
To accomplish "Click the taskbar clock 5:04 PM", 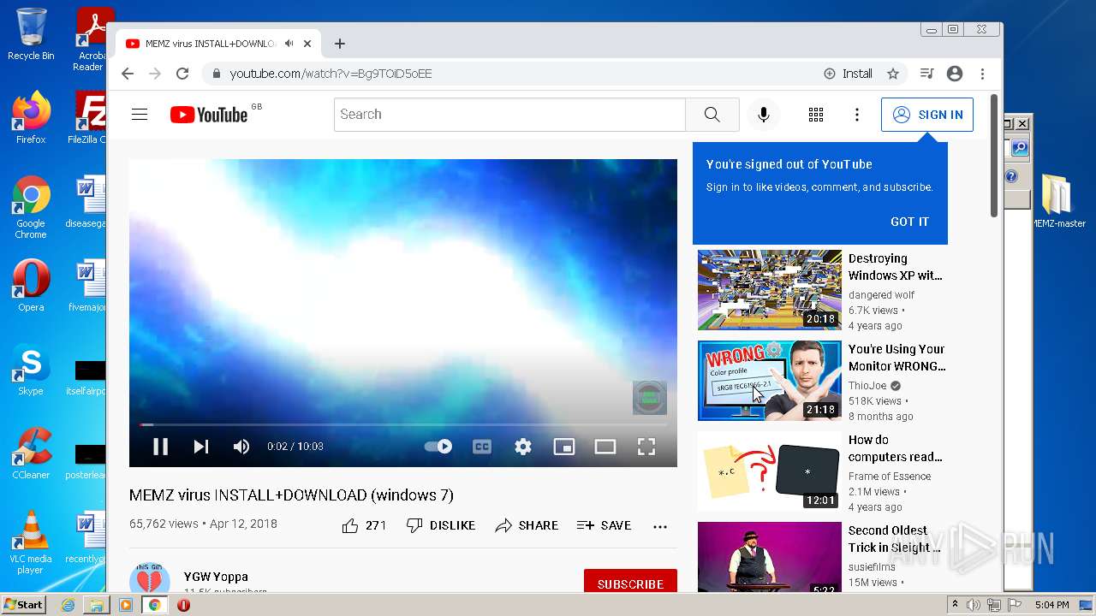I will [x=1052, y=605].
